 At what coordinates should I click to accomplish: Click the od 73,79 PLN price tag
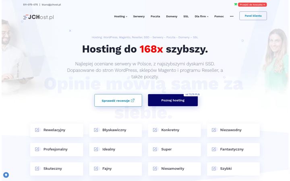[x=193, y=95]
